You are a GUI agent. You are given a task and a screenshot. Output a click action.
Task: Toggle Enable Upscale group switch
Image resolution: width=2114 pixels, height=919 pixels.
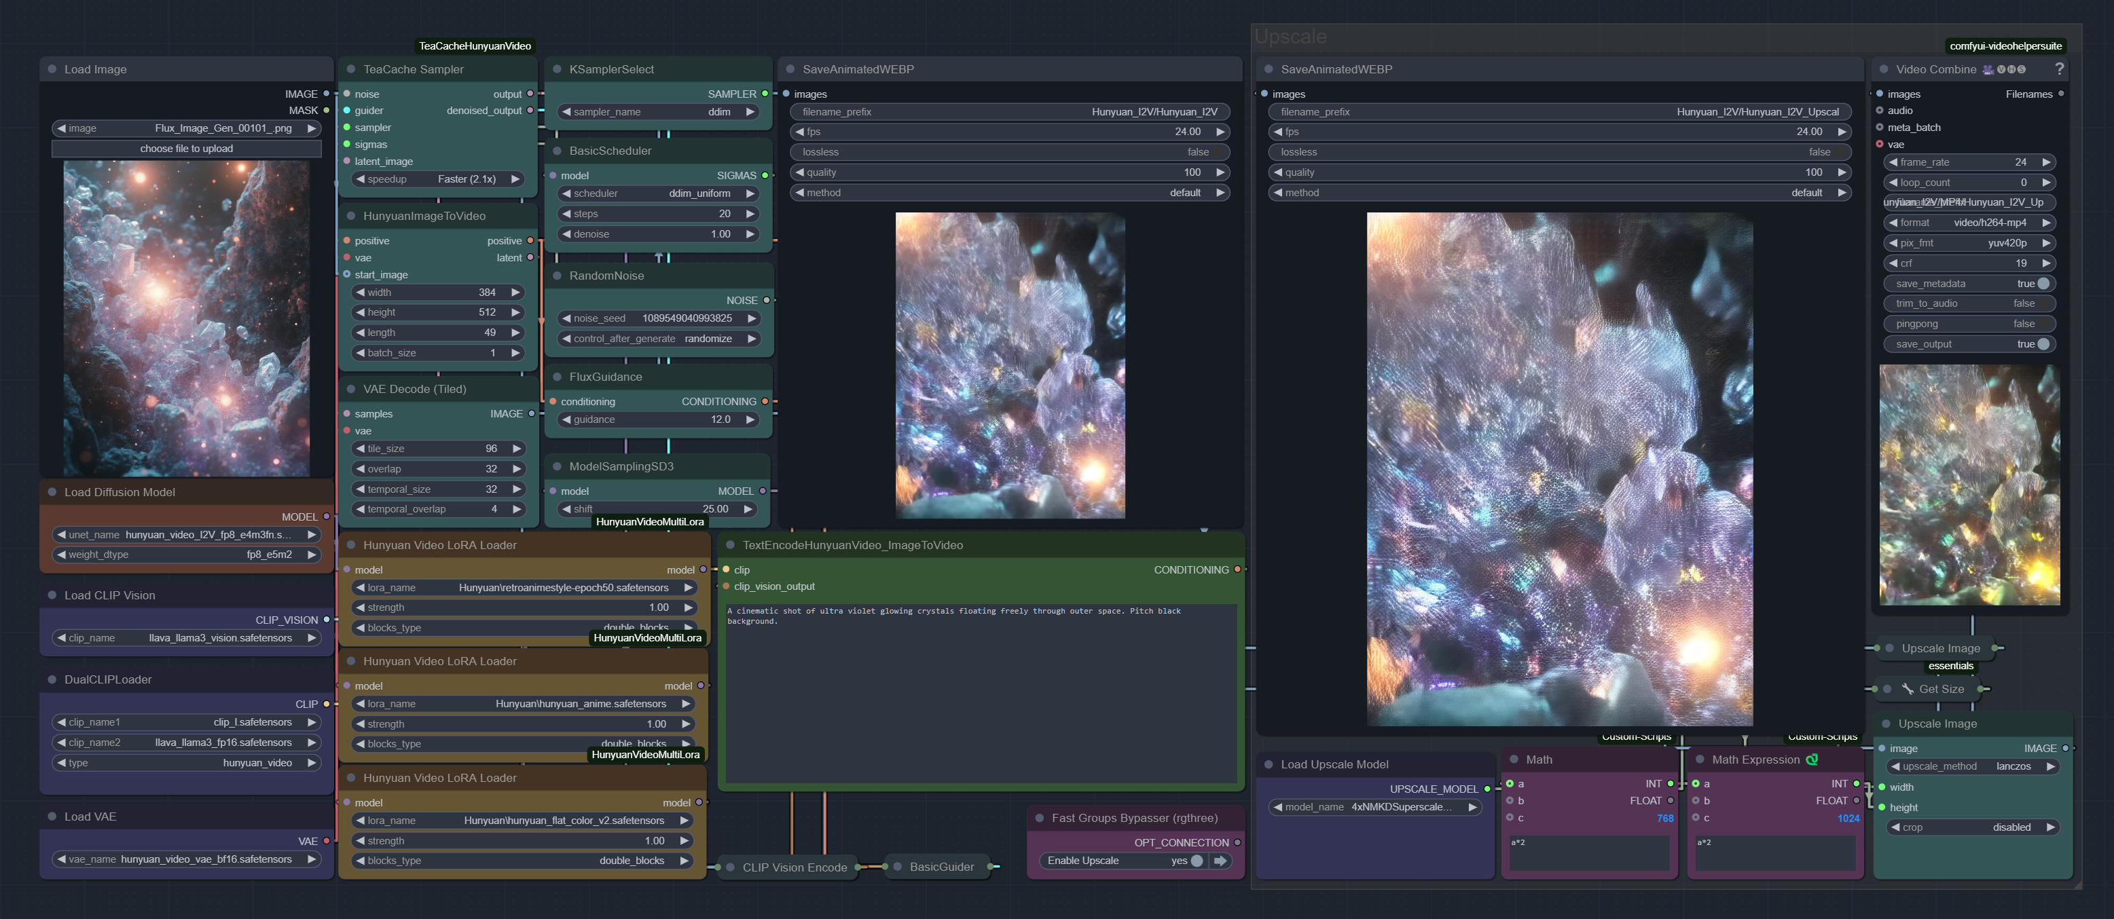tap(1197, 860)
